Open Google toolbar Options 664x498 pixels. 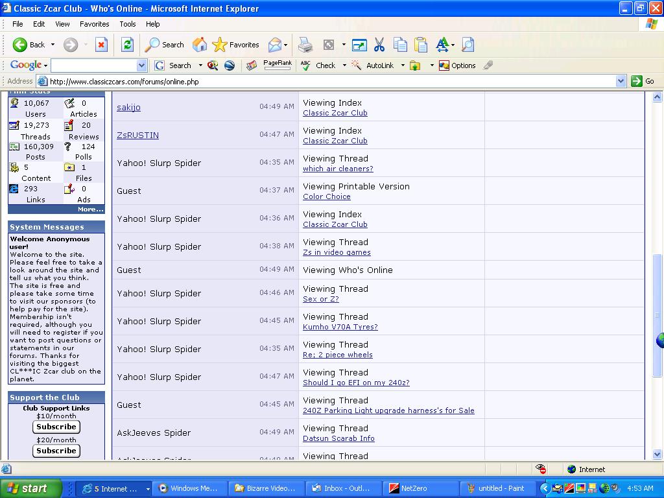[457, 65]
